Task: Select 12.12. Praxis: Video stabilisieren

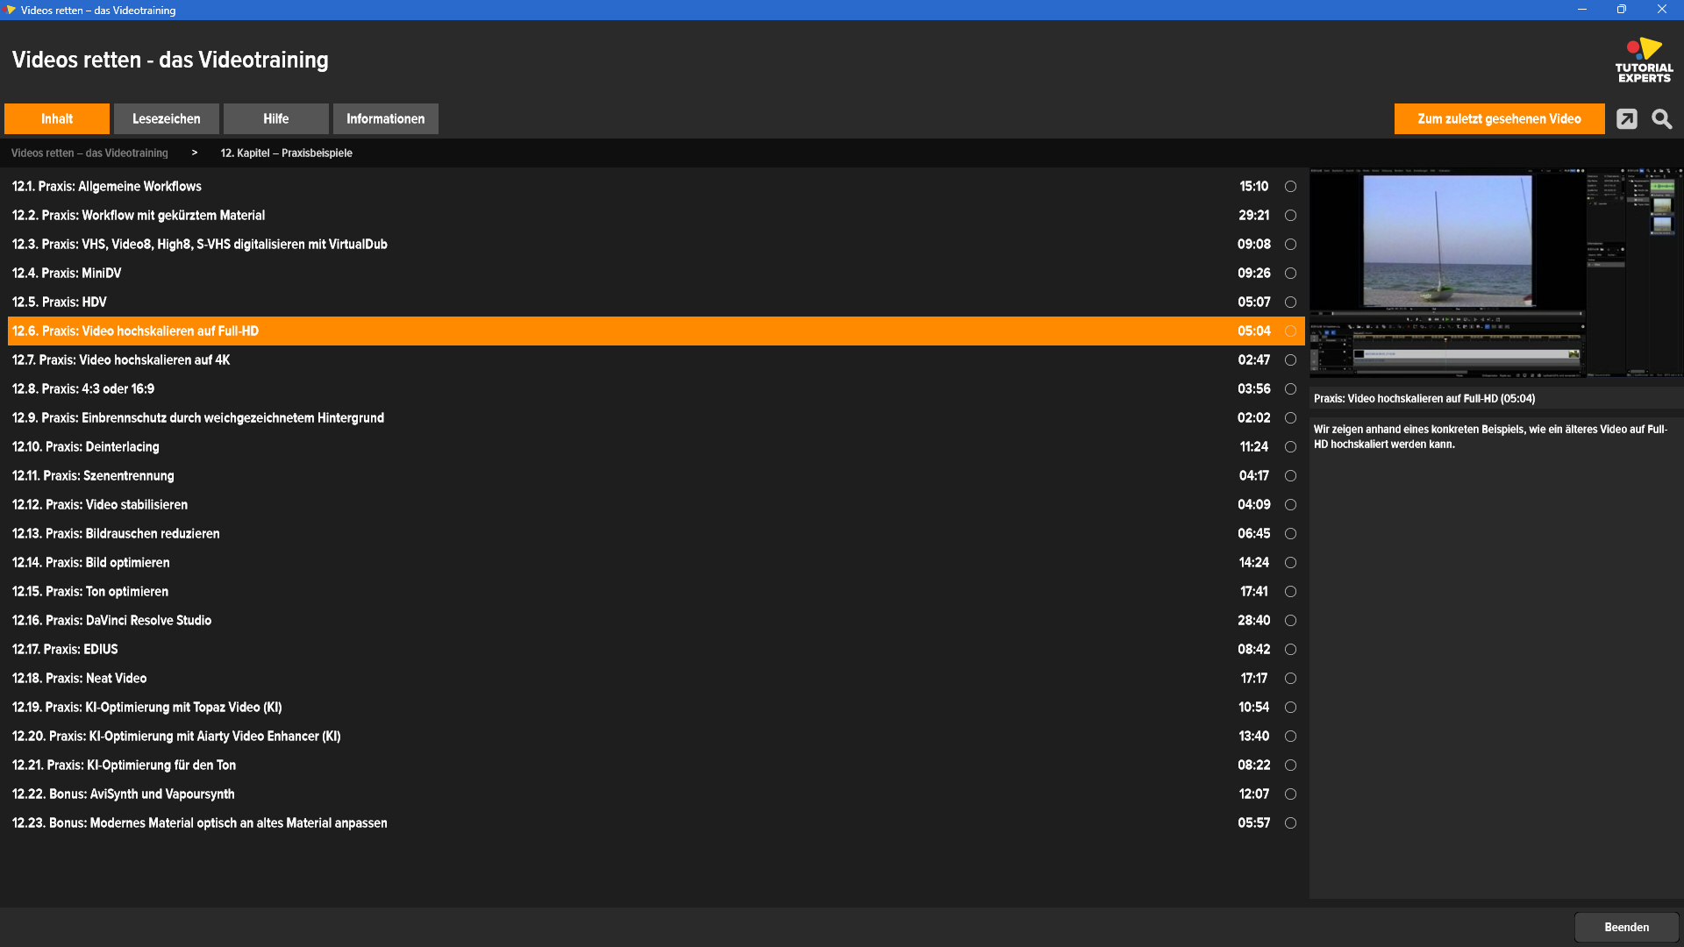Action: [656, 504]
